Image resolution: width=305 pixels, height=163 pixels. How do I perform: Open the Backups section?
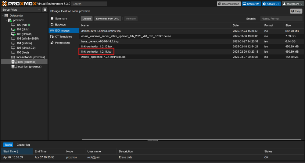[x=64, y=25]
